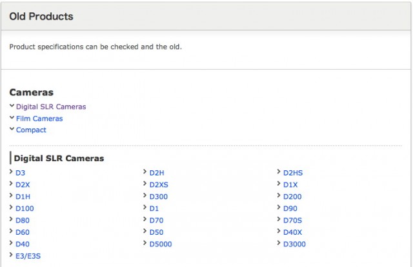Go to the D2HS product link

point(292,173)
